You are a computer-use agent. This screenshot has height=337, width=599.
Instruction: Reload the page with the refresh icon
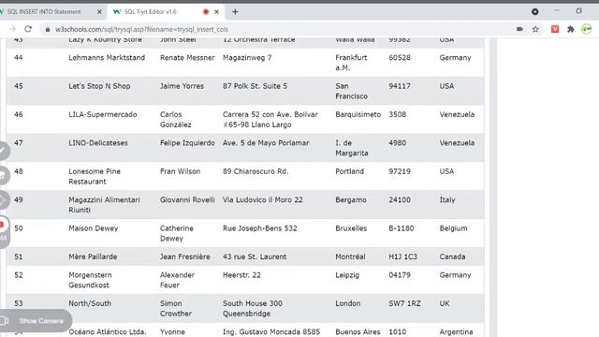pos(28,29)
